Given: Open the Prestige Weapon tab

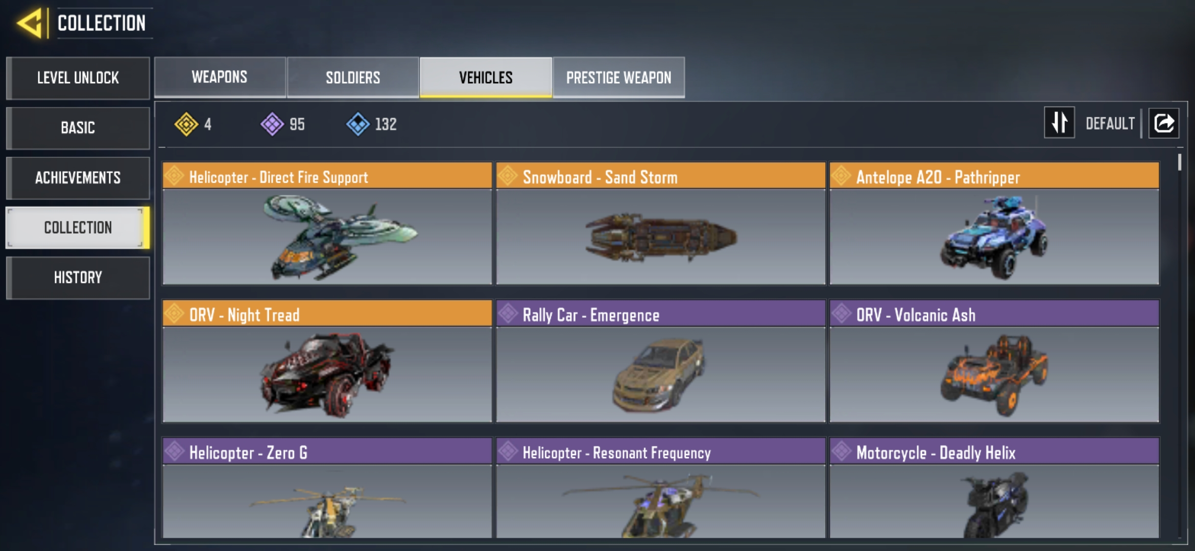Looking at the screenshot, I should (x=618, y=77).
